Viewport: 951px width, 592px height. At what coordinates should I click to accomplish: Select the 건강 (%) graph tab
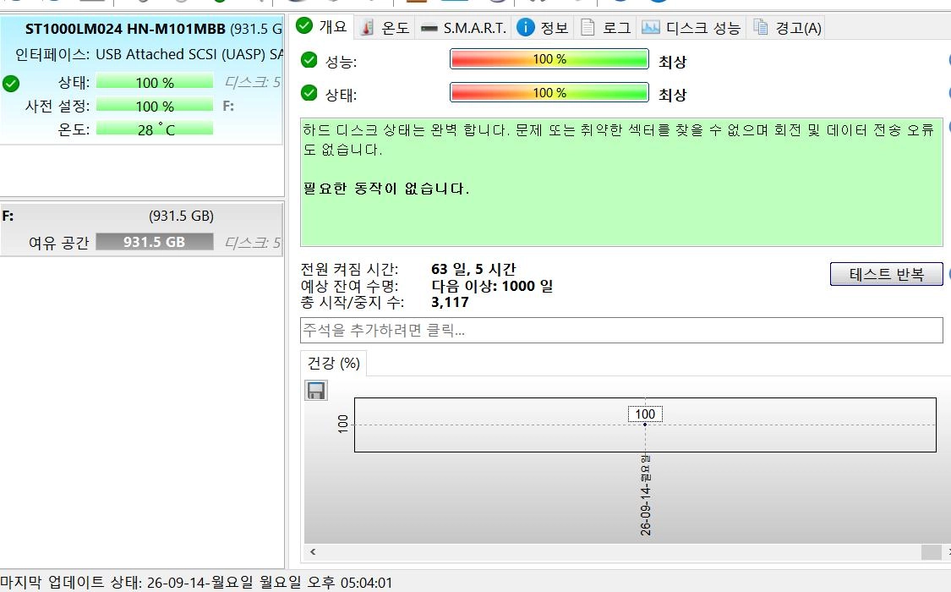334,364
